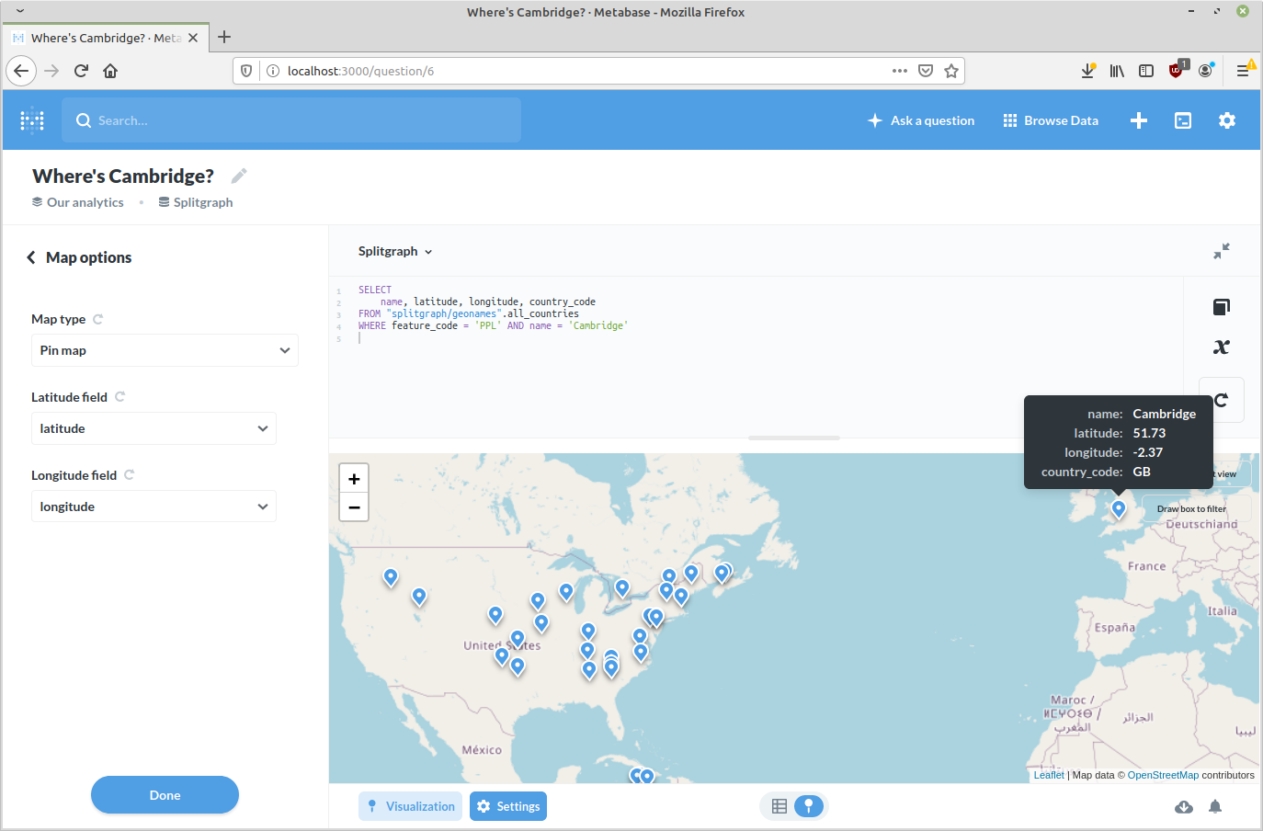The image size is (1263, 831).
Task: Toggle Firefox sidebar view
Action: tap(1146, 71)
